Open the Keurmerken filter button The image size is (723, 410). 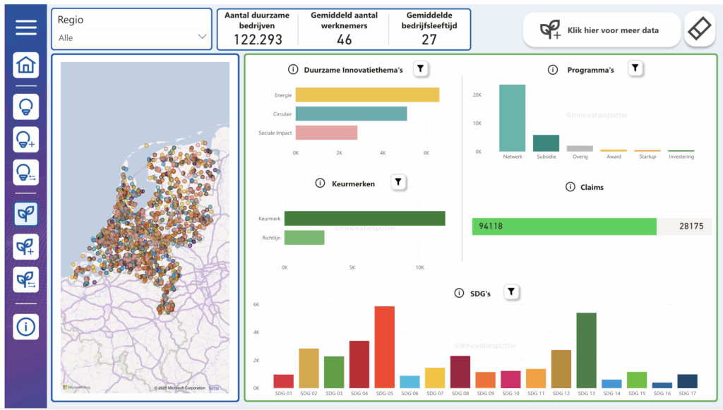[398, 183]
